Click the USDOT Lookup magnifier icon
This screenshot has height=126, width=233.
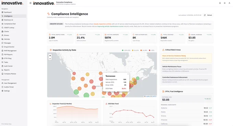2,28
